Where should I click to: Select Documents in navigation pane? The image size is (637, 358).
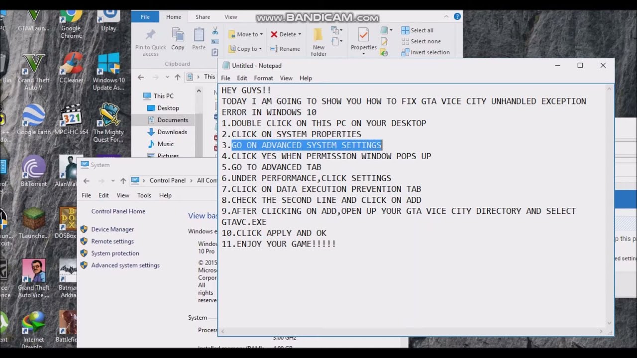[168, 120]
